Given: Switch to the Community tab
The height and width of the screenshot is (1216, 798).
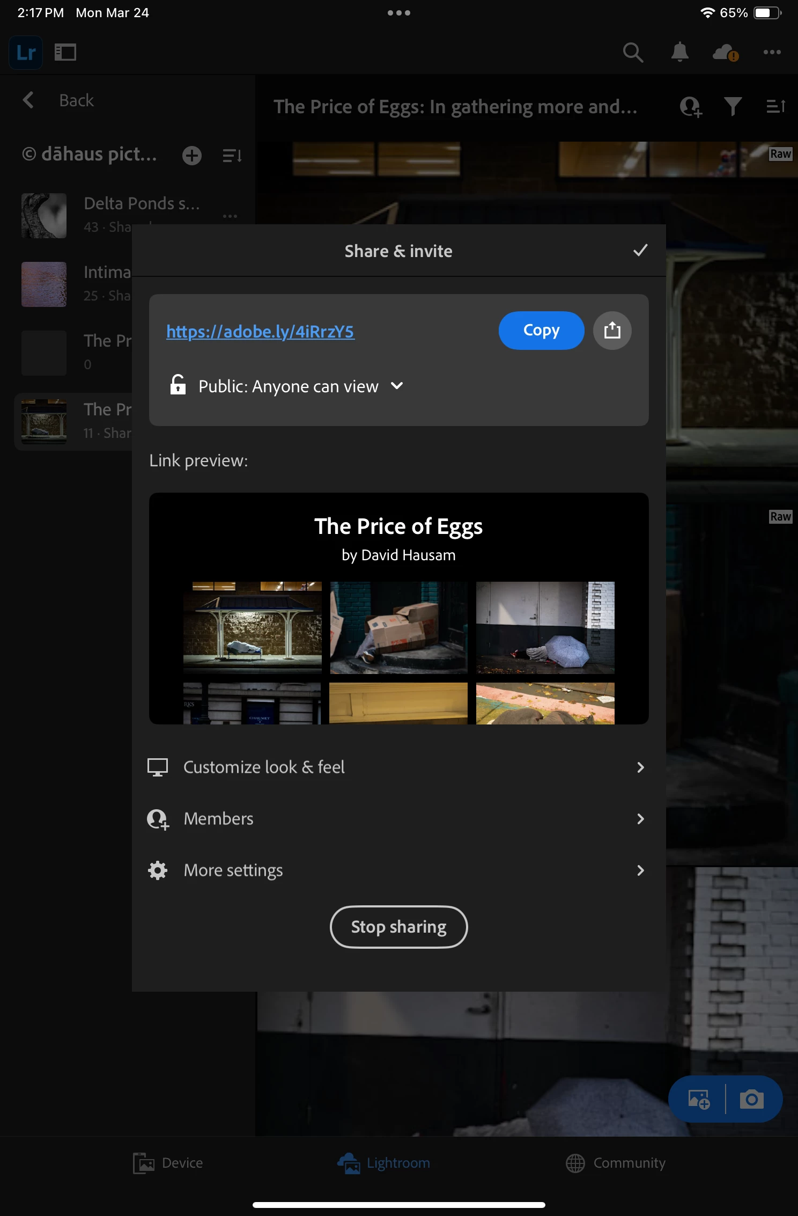Looking at the screenshot, I should pos(616,1163).
